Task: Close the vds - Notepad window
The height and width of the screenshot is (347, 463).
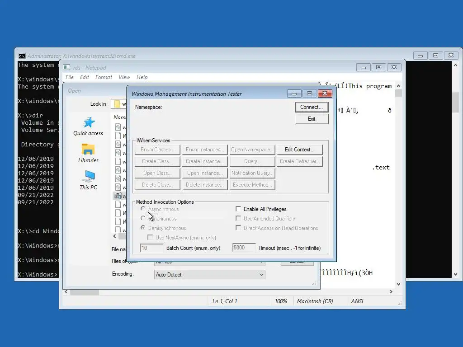Action: (394, 68)
